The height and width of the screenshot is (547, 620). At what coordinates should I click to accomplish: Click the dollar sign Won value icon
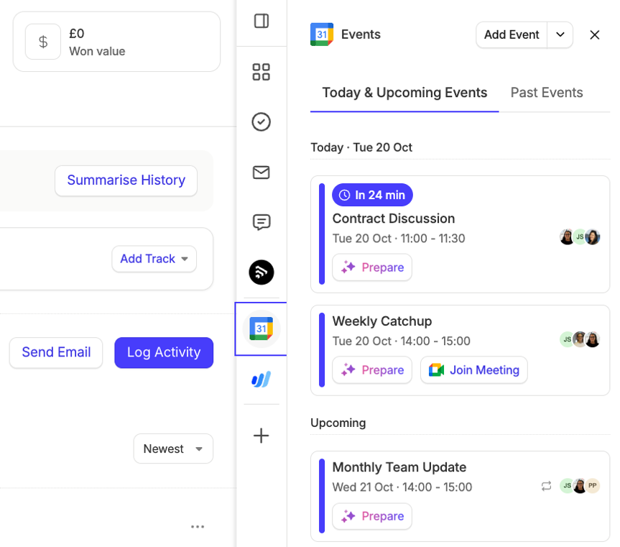(x=43, y=42)
